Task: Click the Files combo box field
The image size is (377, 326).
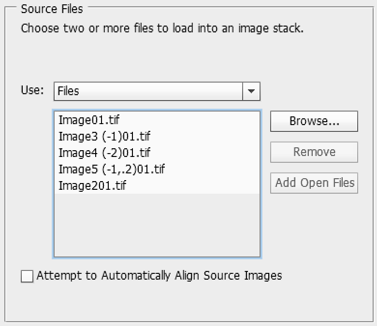Action: 157,91
